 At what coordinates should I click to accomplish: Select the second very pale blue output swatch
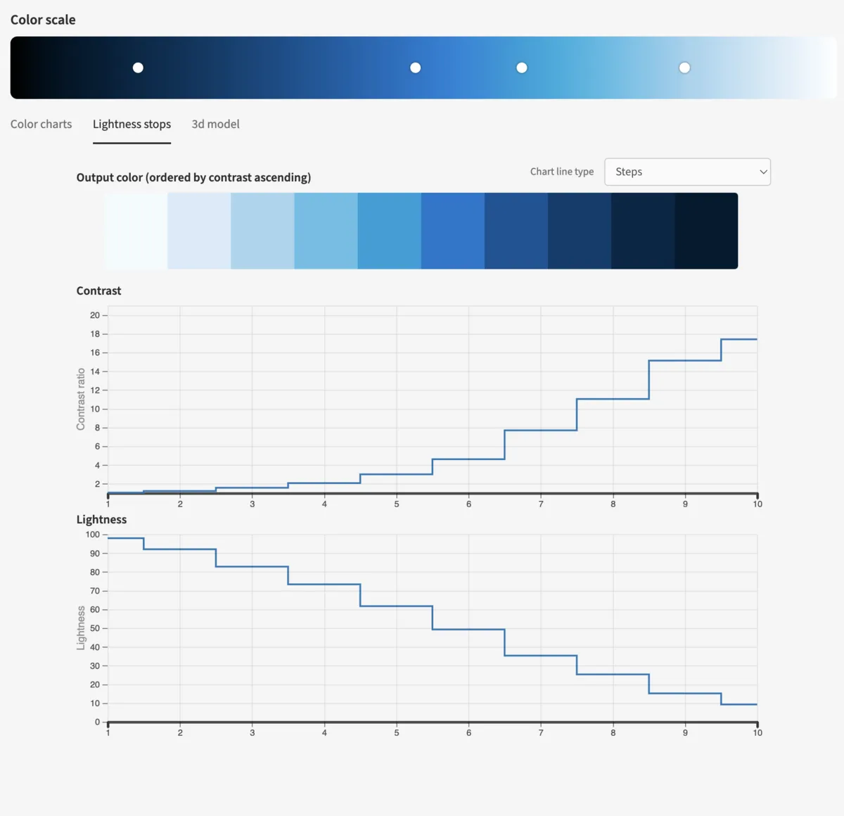[199, 231]
